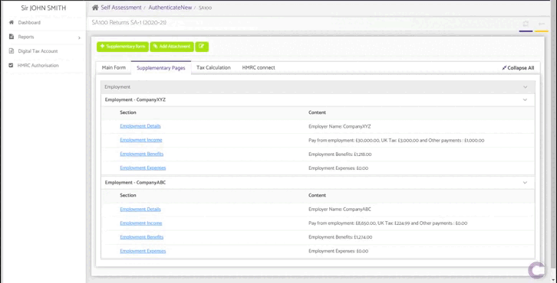Click the back arrow icon in the returns header
Viewport: 557px width, 283px height.
pos(542,24)
